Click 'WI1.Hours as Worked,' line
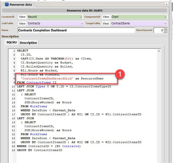 coord(39,71)
